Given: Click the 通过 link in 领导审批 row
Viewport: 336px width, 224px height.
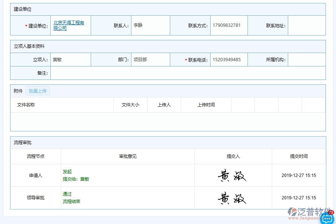Looking at the screenshot, I should (x=67, y=194).
